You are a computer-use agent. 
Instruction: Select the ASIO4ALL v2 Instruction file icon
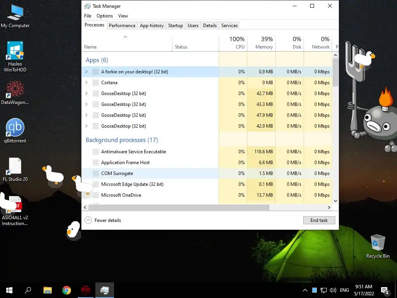(15, 210)
